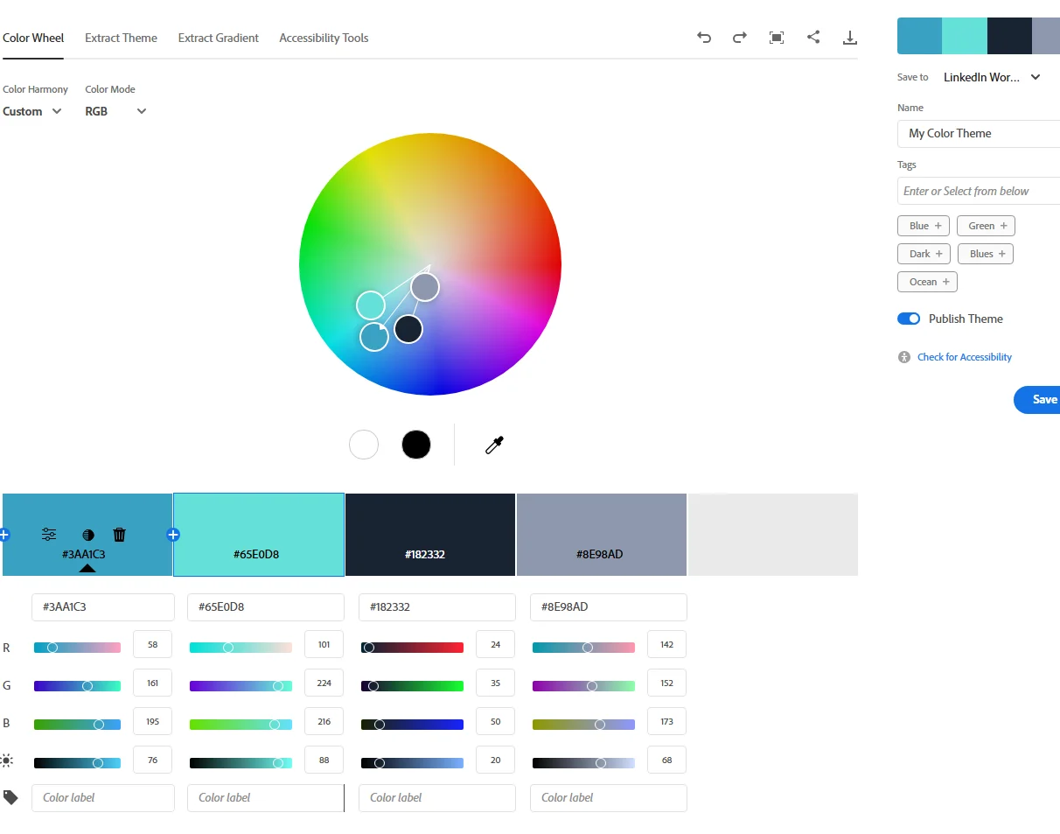Toggle the Publish Theme switch
This screenshot has width=1060, height=834.
pos(909,319)
